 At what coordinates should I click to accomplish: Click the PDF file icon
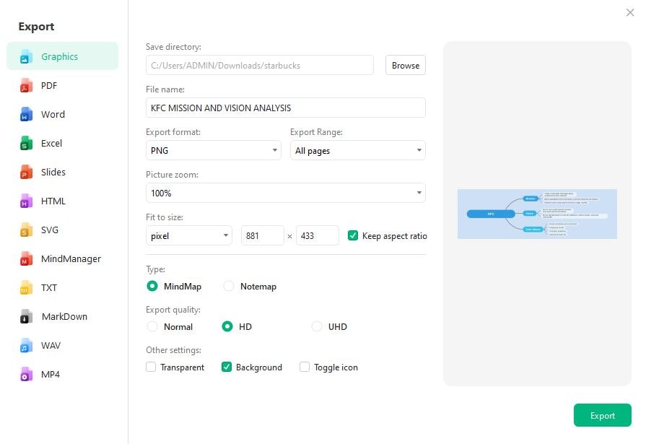click(25, 86)
